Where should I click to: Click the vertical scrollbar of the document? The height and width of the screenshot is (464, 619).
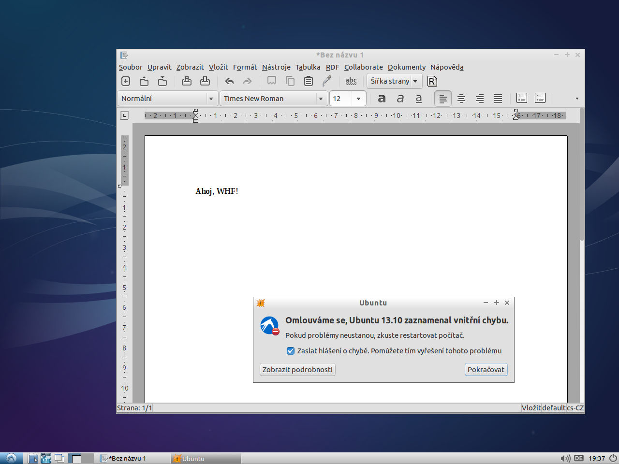(582, 174)
